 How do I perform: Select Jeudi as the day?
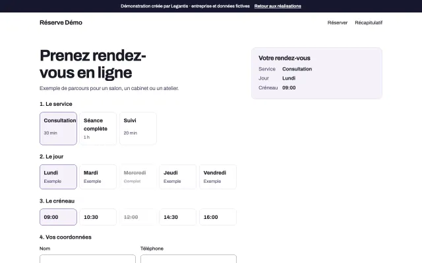coord(177,177)
